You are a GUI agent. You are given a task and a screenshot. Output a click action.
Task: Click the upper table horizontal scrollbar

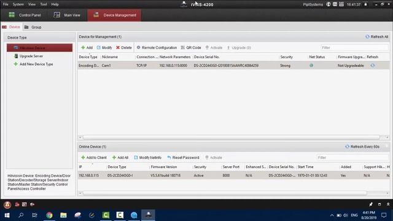(x=231, y=138)
